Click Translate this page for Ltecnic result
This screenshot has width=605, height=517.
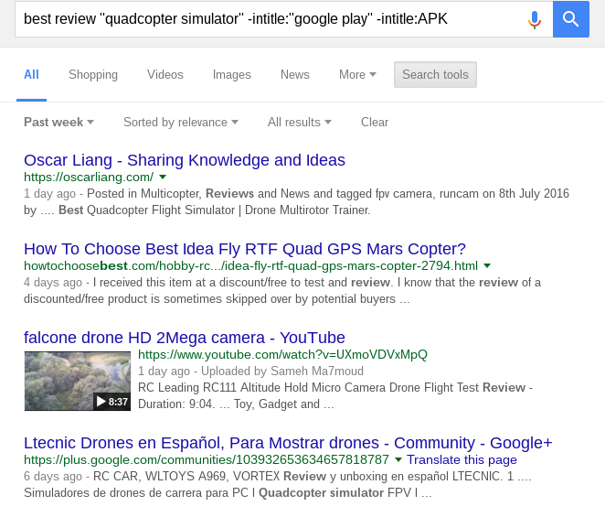coord(462,460)
